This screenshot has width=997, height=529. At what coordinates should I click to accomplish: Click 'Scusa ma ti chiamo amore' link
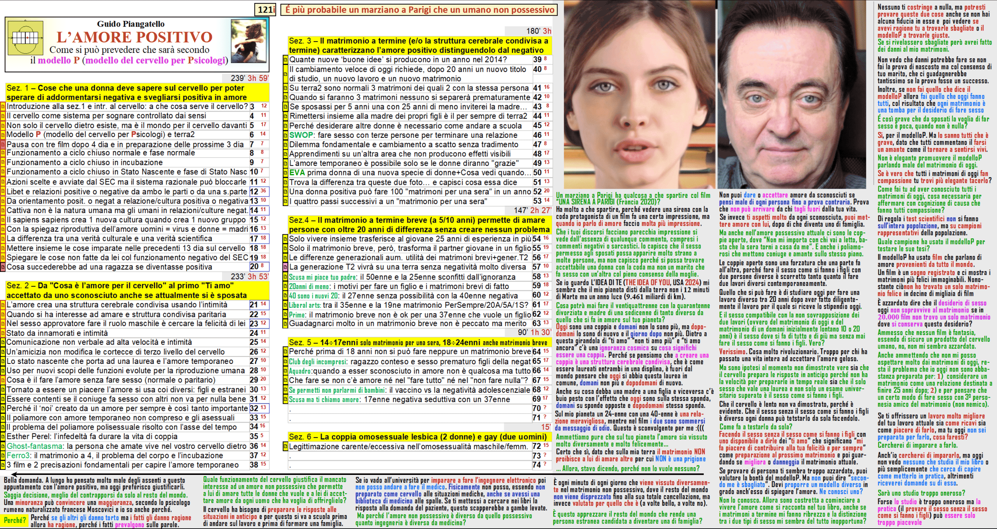click(324, 400)
